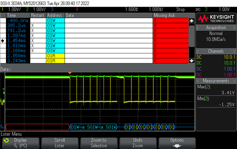Click the 10.0MSa/s sample rate
The image size is (237, 149).
pyautogui.click(x=216, y=40)
